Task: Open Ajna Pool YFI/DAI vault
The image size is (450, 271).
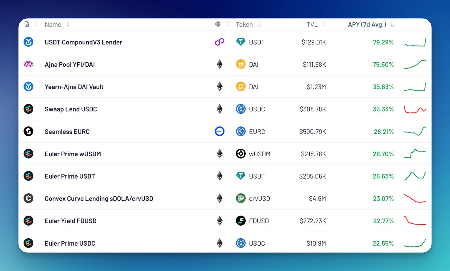Action: [x=70, y=65]
